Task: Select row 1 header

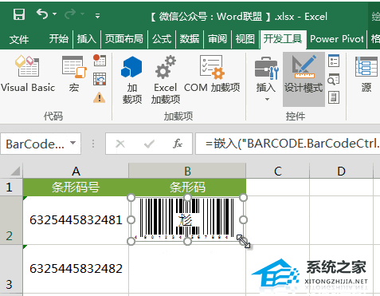Action: click(11, 187)
